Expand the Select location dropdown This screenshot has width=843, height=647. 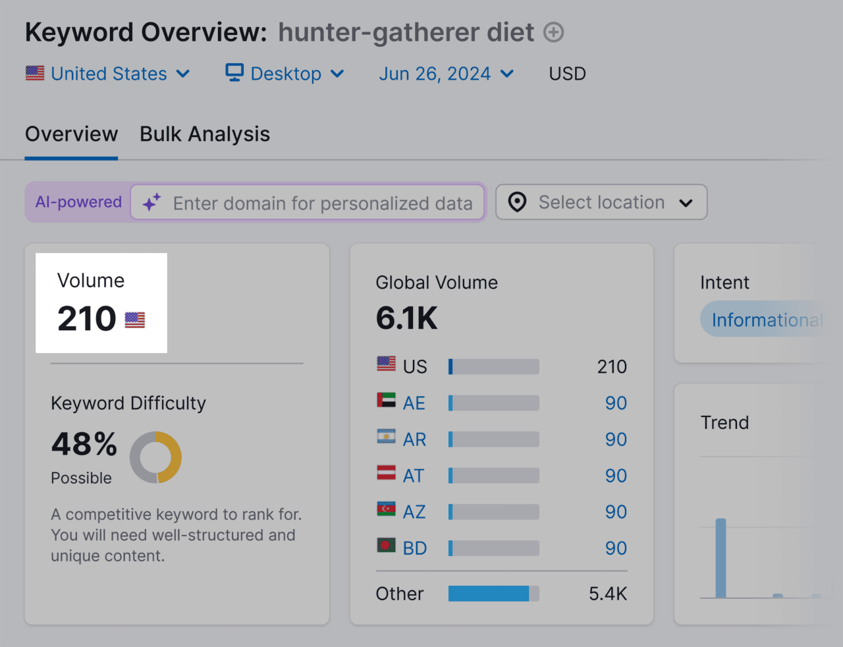601,202
